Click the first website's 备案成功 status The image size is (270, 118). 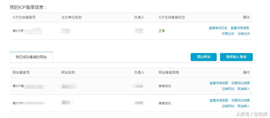165,86
